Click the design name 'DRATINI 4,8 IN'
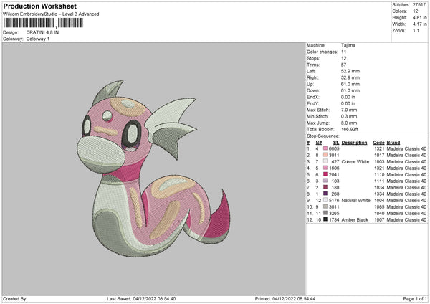Image resolution: width=430 pixels, height=304 pixels. pos(42,32)
